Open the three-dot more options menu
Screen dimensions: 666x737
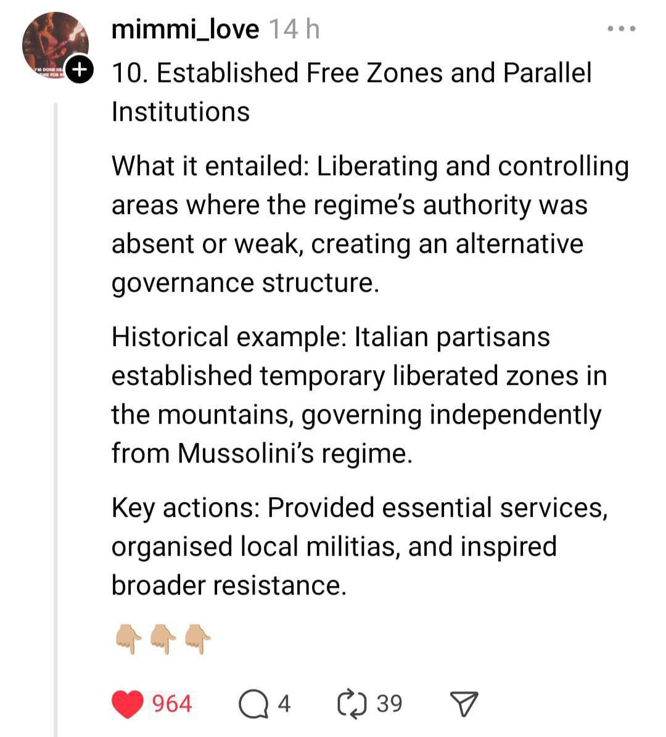click(621, 29)
